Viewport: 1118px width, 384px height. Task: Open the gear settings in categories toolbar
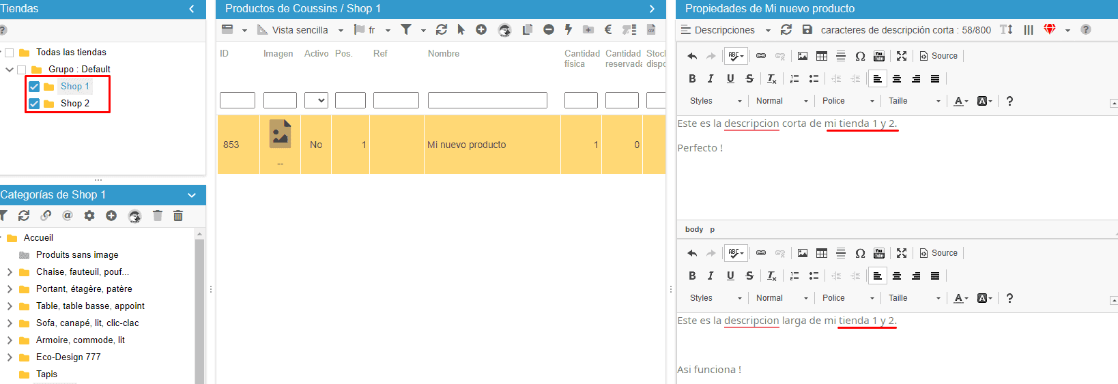pos(89,216)
